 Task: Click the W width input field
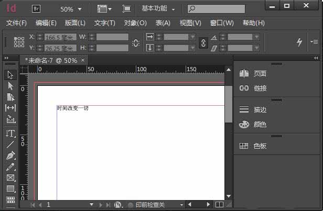(112, 37)
